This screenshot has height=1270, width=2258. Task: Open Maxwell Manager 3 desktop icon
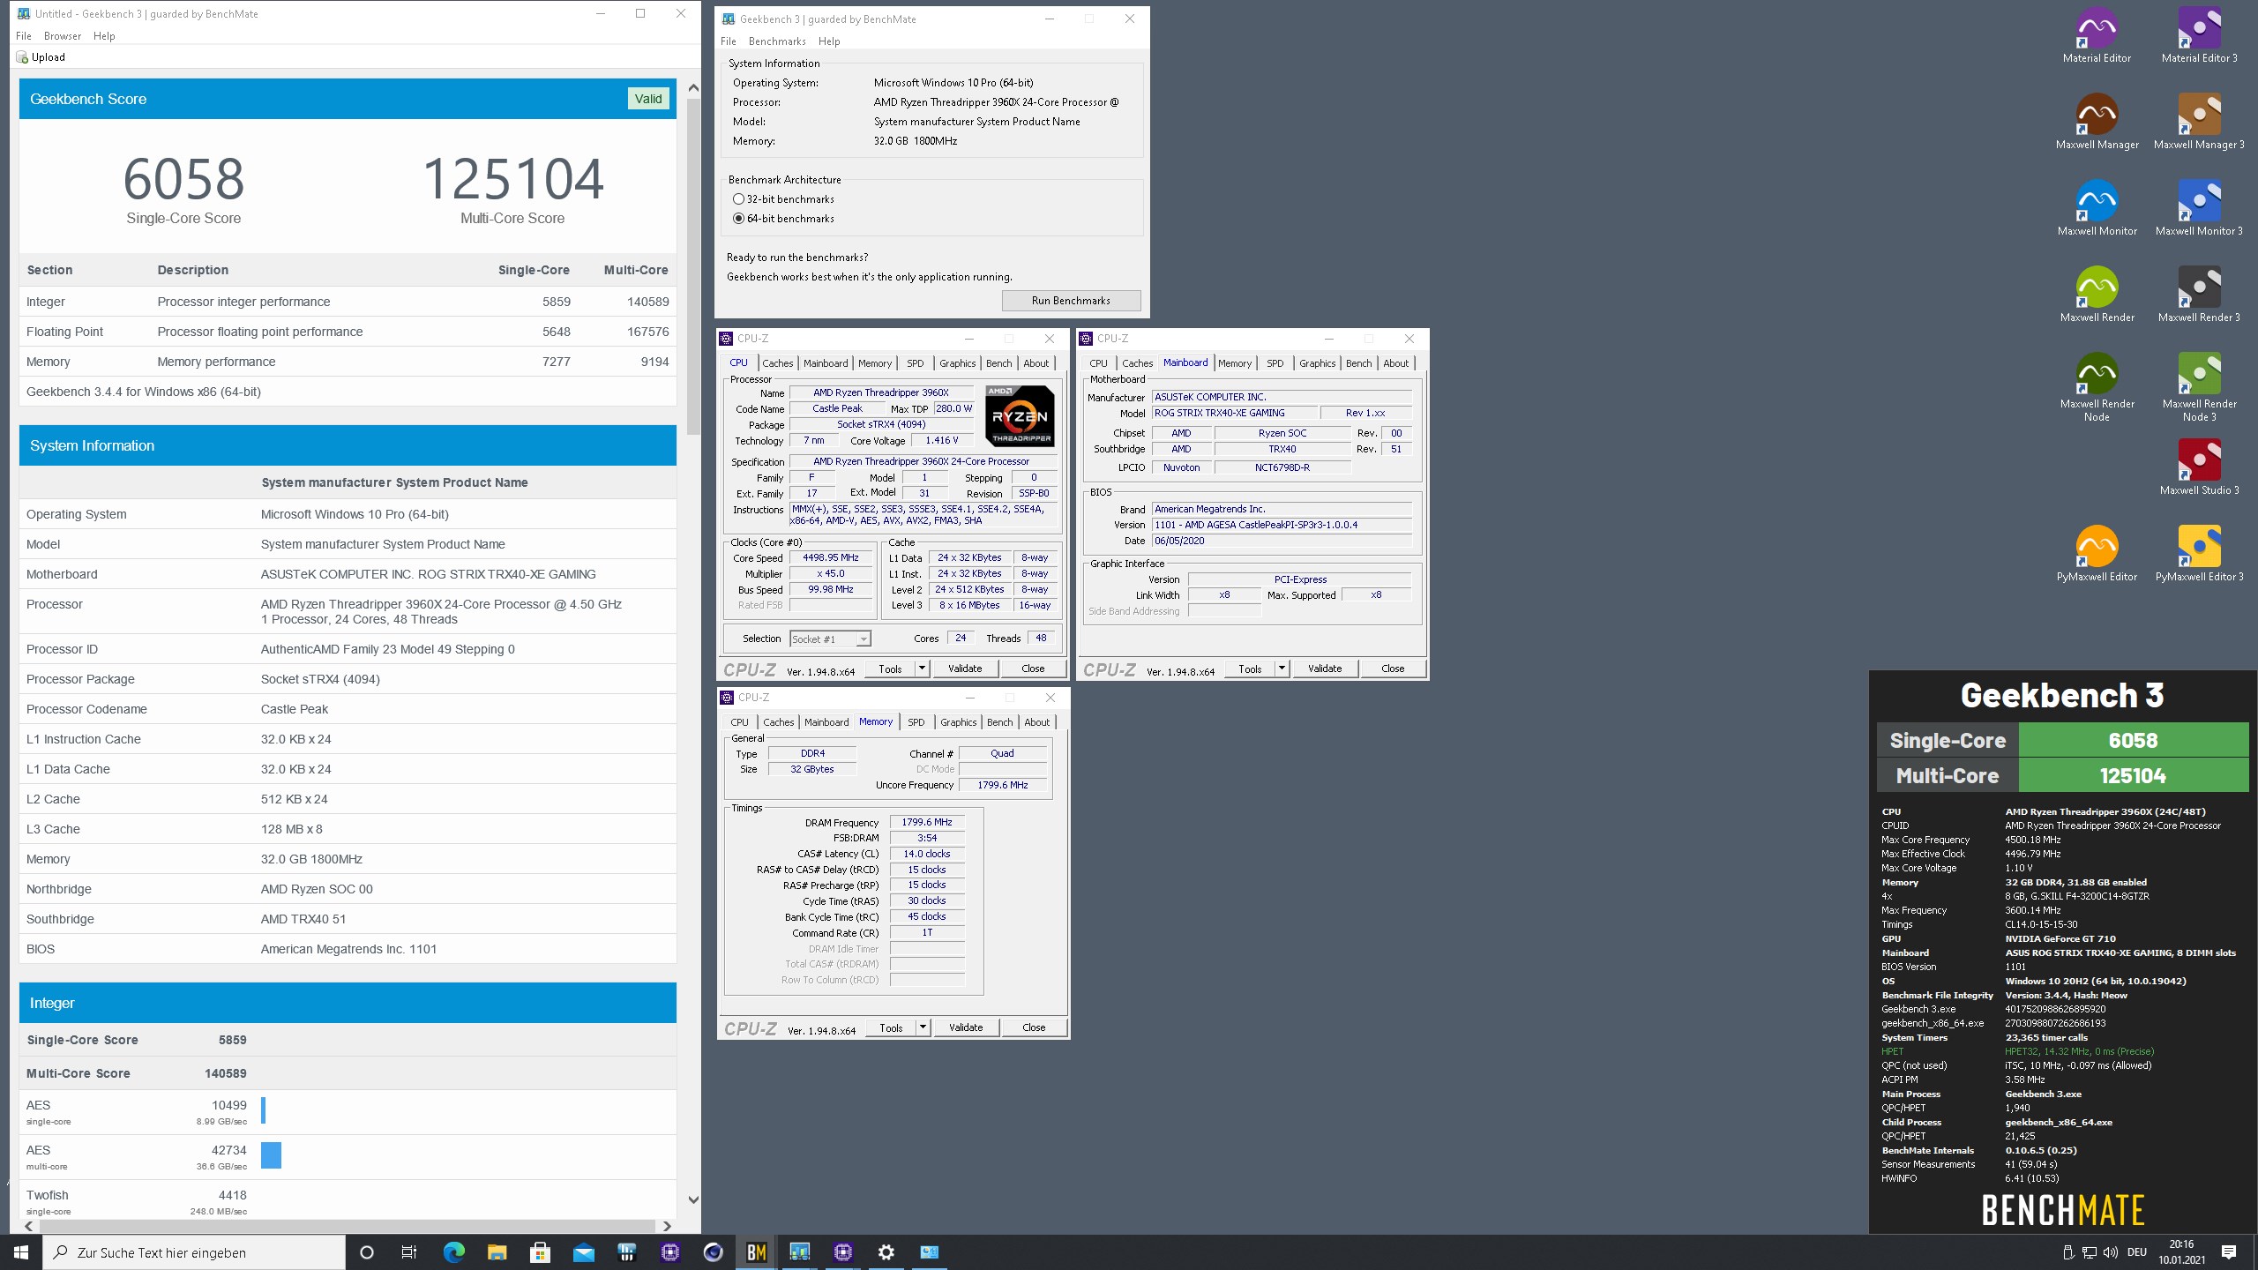pos(2199,122)
